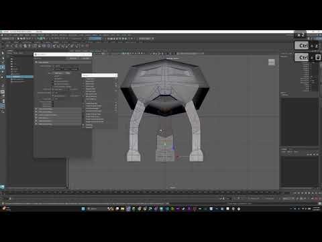Open File Explorer from the taskbar

(x=123, y=208)
